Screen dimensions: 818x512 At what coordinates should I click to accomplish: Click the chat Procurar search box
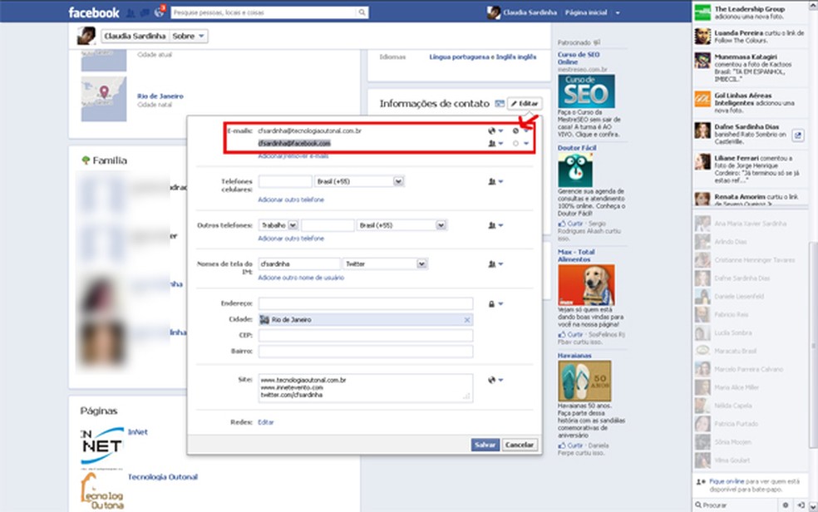pyautogui.click(x=737, y=505)
